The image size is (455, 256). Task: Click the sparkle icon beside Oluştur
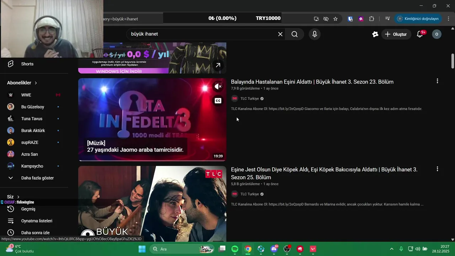click(x=375, y=34)
